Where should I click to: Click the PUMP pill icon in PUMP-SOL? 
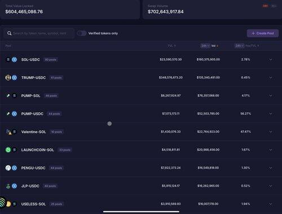(x=8, y=96)
